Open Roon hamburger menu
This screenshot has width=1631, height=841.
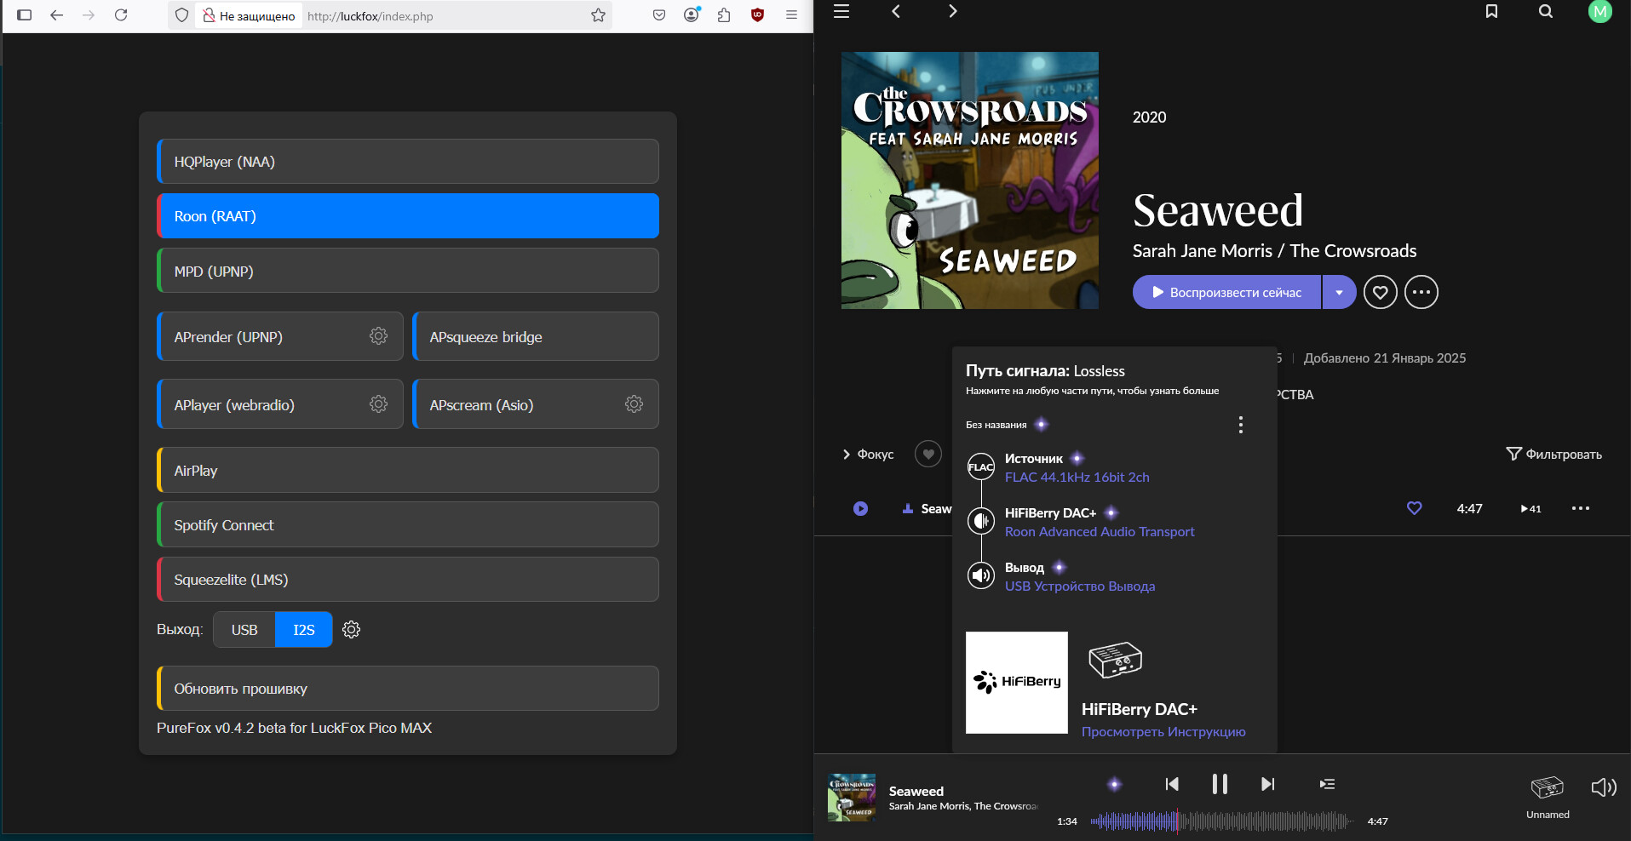click(x=841, y=11)
